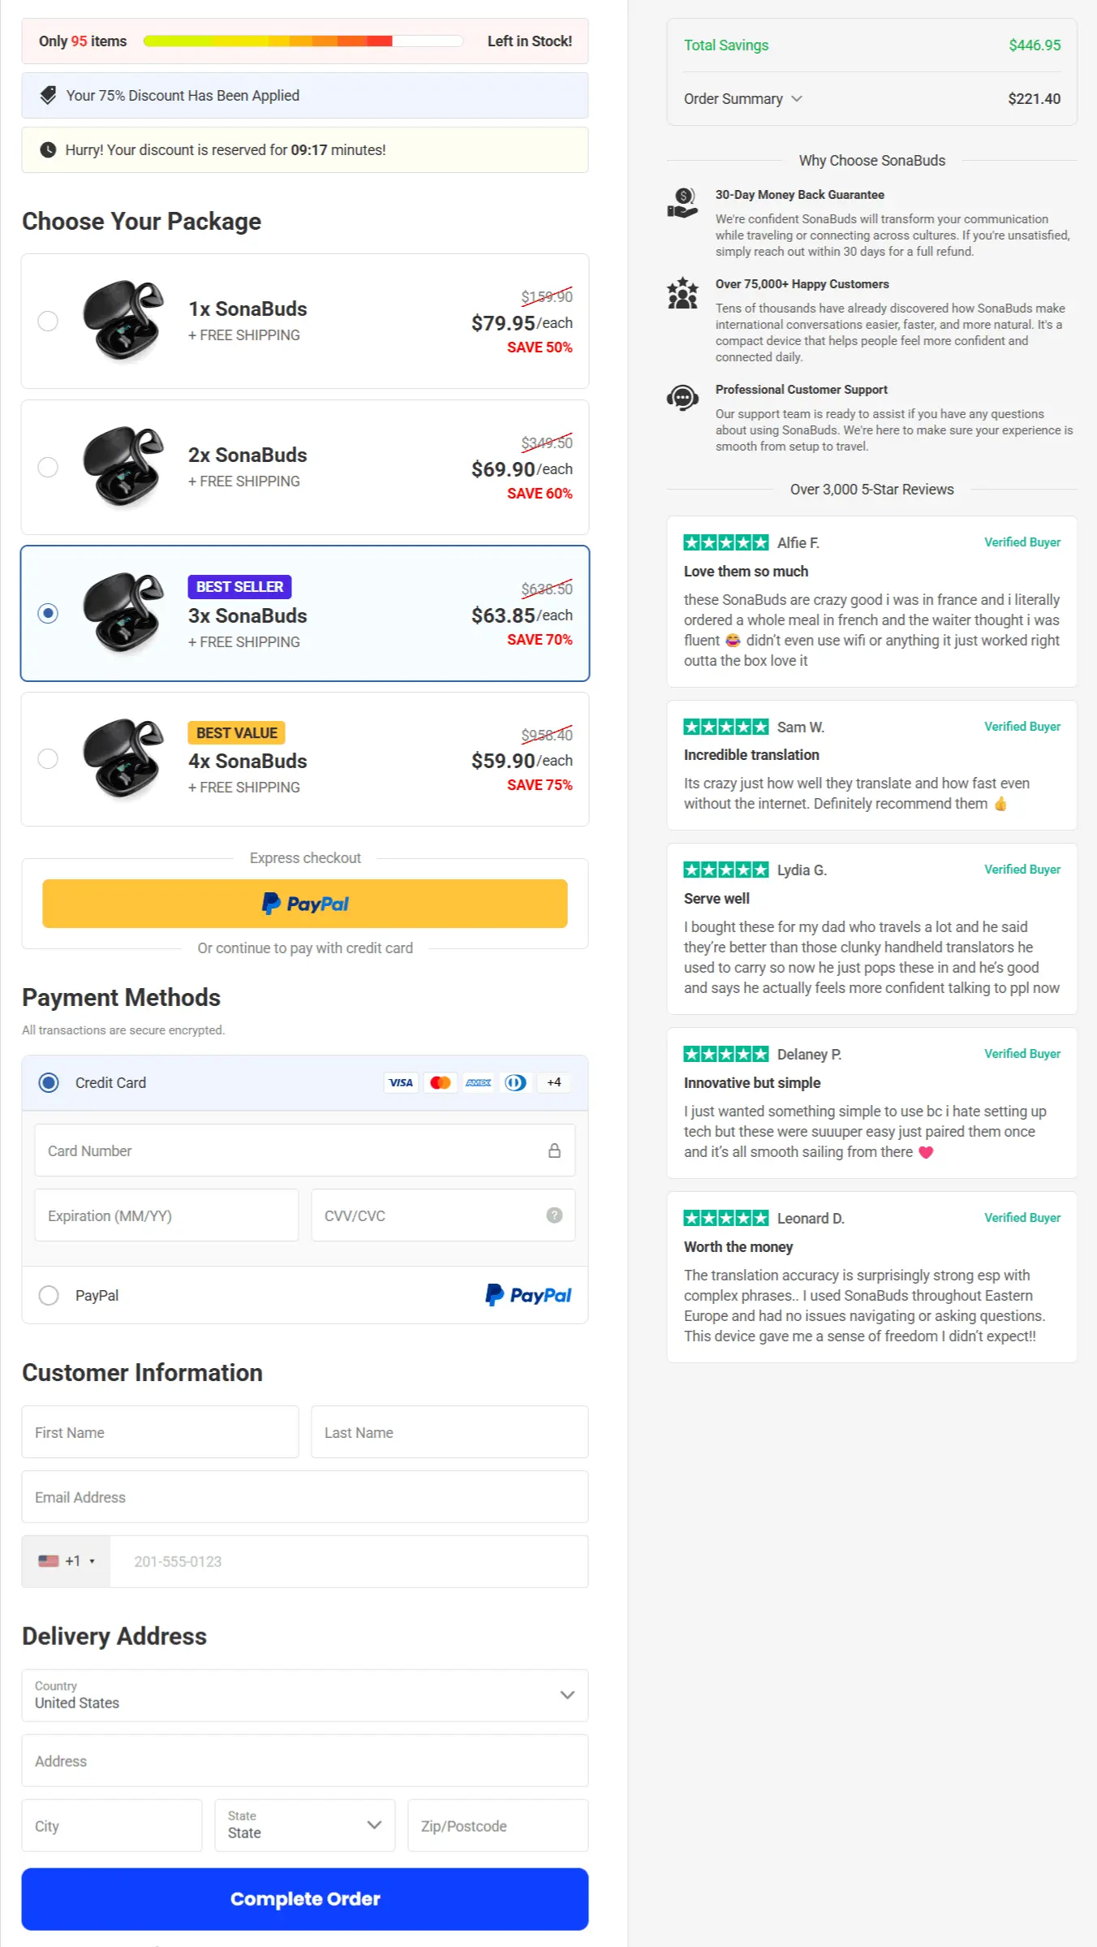Switch payment method to PayPal
Image resolution: width=1097 pixels, height=1947 pixels.
48,1295
